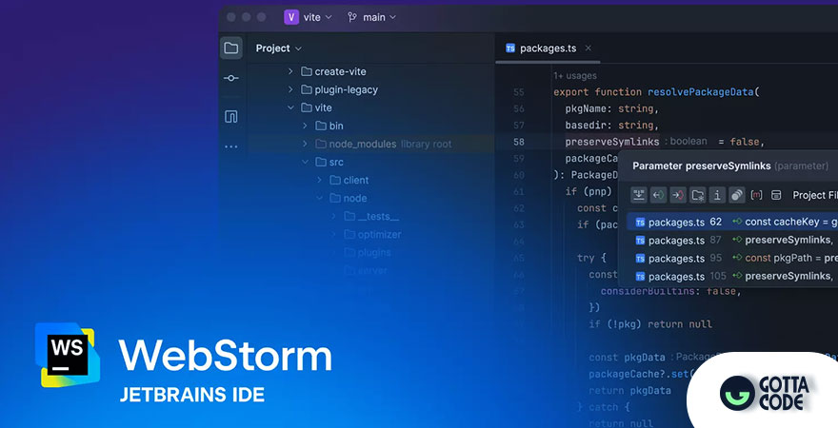Image resolution: width=838 pixels, height=428 pixels.
Task: Click usage arrow icon before const cacheKey
Action: click(x=737, y=222)
